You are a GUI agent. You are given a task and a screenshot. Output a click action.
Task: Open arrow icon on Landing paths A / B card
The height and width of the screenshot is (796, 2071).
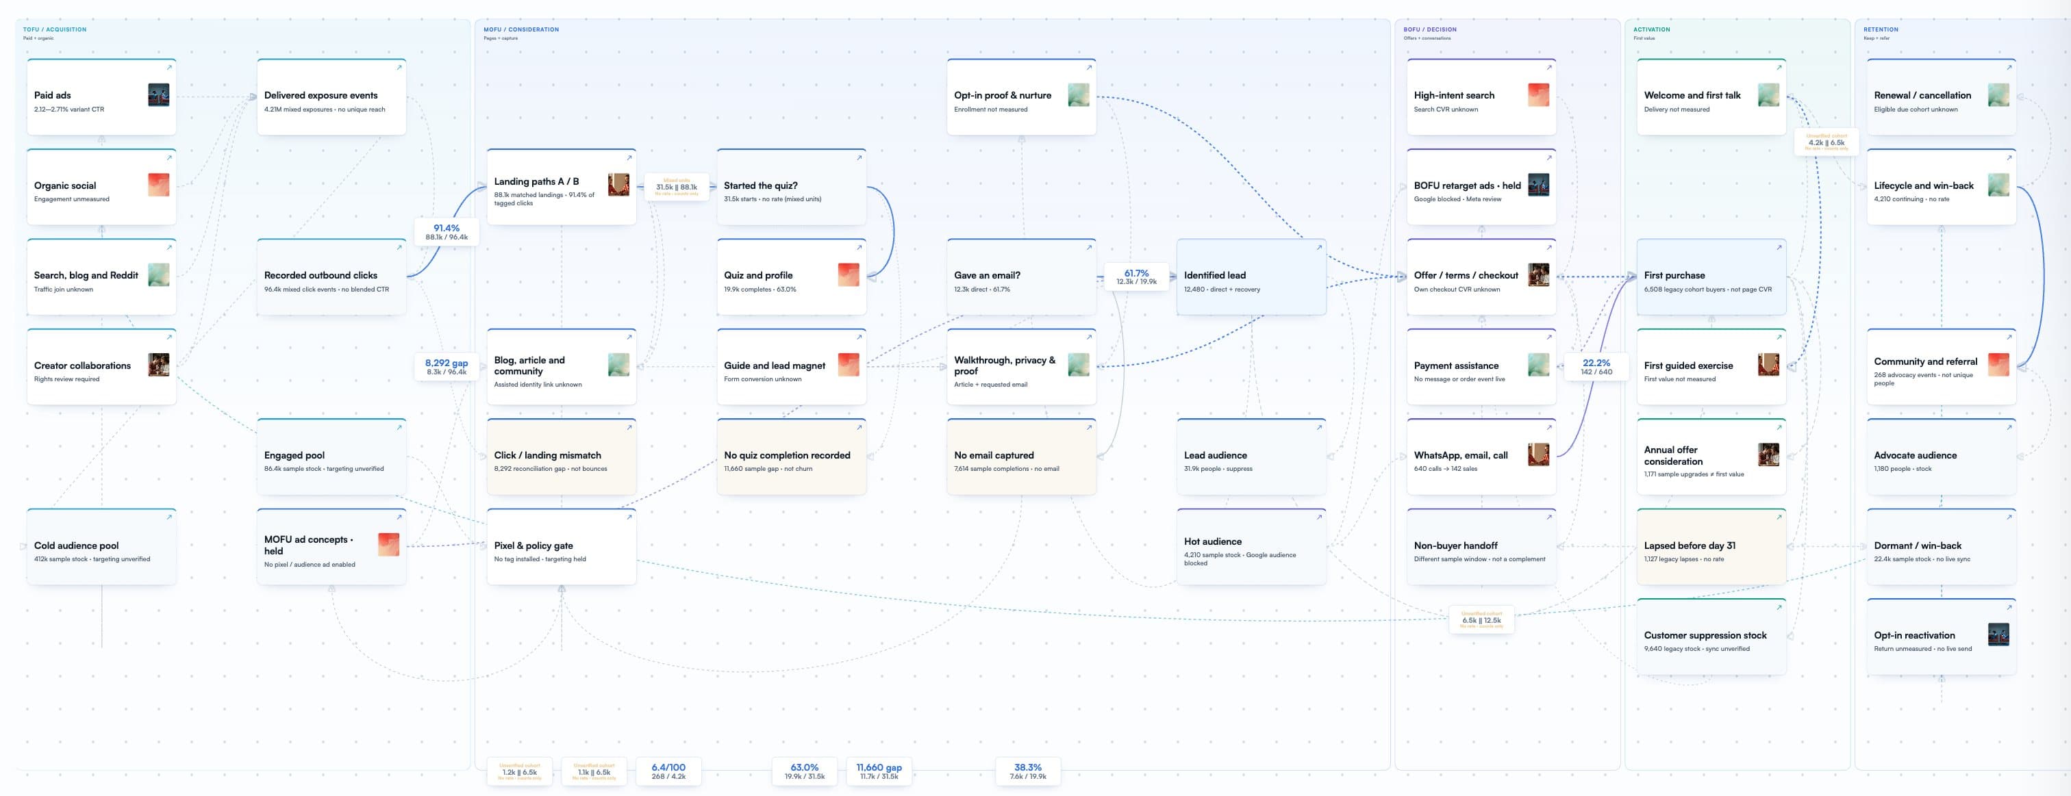pyautogui.click(x=629, y=157)
